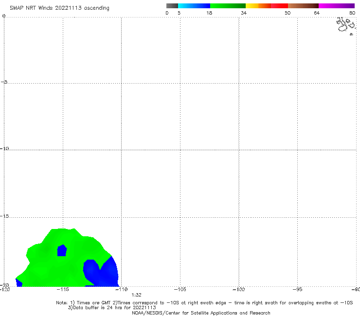Click the longitude label '-100'

pos(239,289)
